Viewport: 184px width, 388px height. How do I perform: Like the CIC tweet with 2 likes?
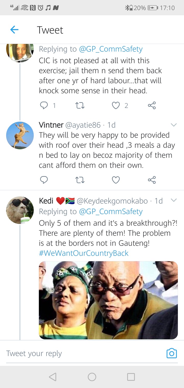[116, 105]
